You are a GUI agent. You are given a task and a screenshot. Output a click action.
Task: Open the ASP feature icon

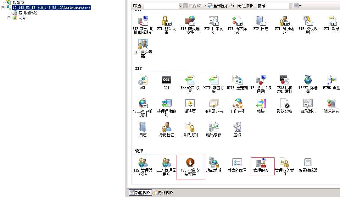tap(143, 82)
